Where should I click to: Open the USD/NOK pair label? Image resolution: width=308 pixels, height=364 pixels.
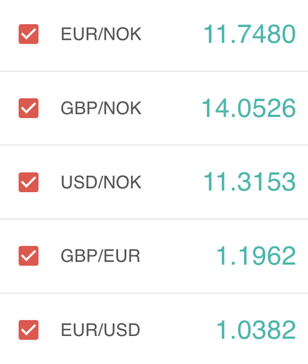pyautogui.click(x=101, y=182)
